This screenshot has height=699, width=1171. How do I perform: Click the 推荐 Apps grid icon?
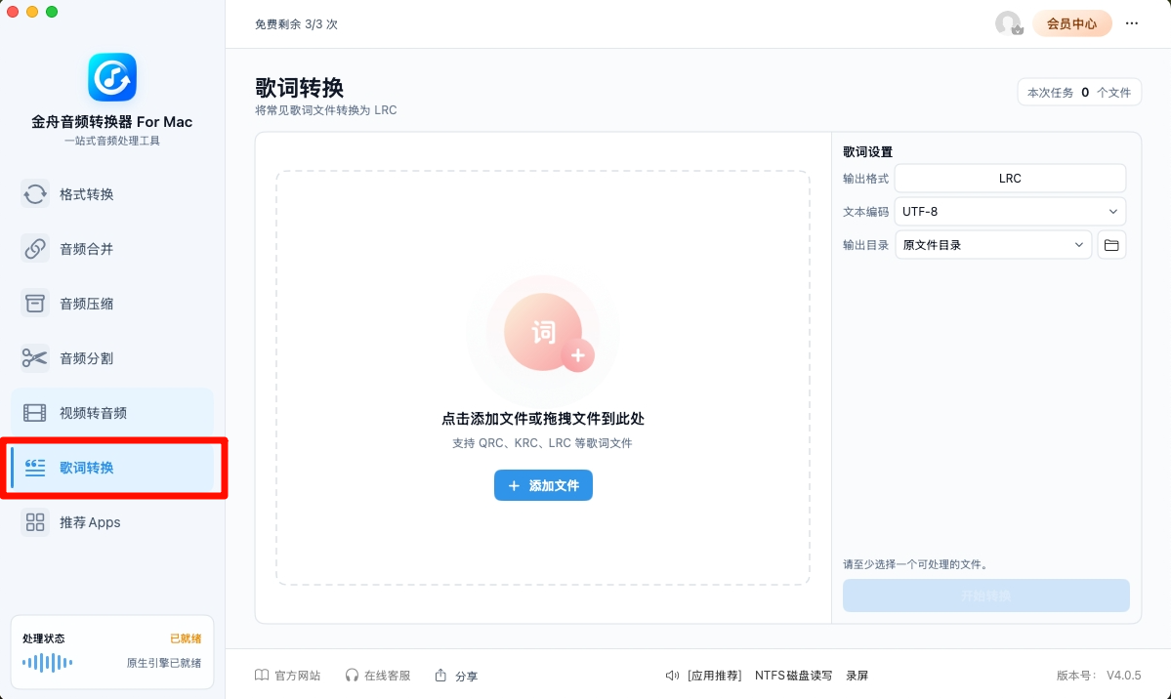[35, 522]
